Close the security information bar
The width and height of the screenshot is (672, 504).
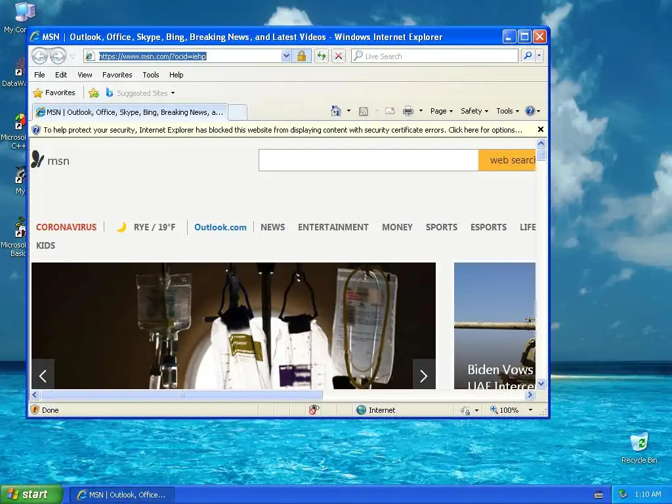[541, 129]
